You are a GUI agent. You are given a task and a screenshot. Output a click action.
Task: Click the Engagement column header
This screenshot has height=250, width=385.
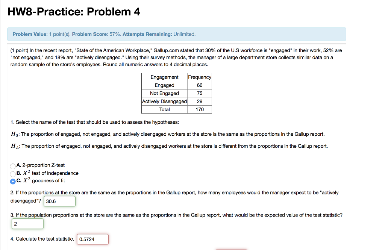click(164, 77)
